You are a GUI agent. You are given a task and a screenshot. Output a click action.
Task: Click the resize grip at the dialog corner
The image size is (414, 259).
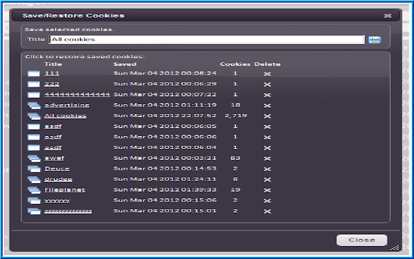[395, 247]
